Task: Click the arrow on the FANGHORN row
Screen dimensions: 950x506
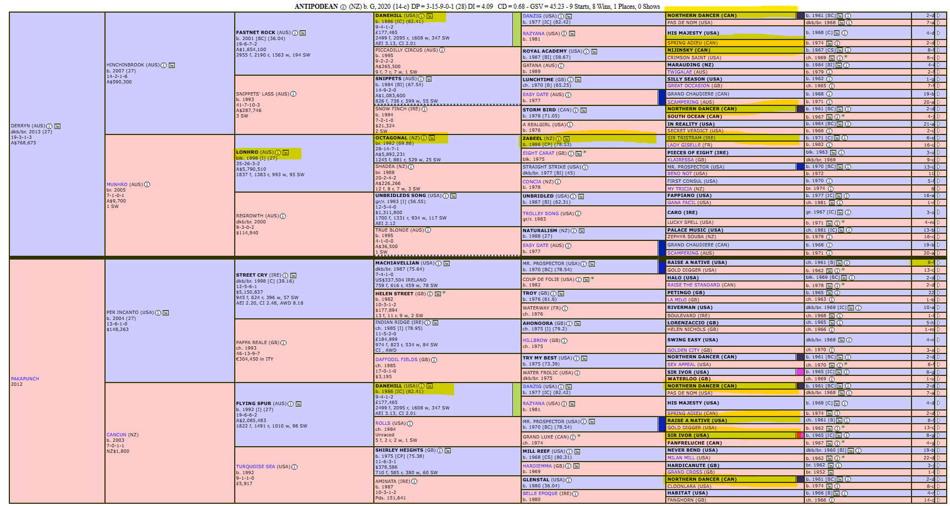Action: 938,500
